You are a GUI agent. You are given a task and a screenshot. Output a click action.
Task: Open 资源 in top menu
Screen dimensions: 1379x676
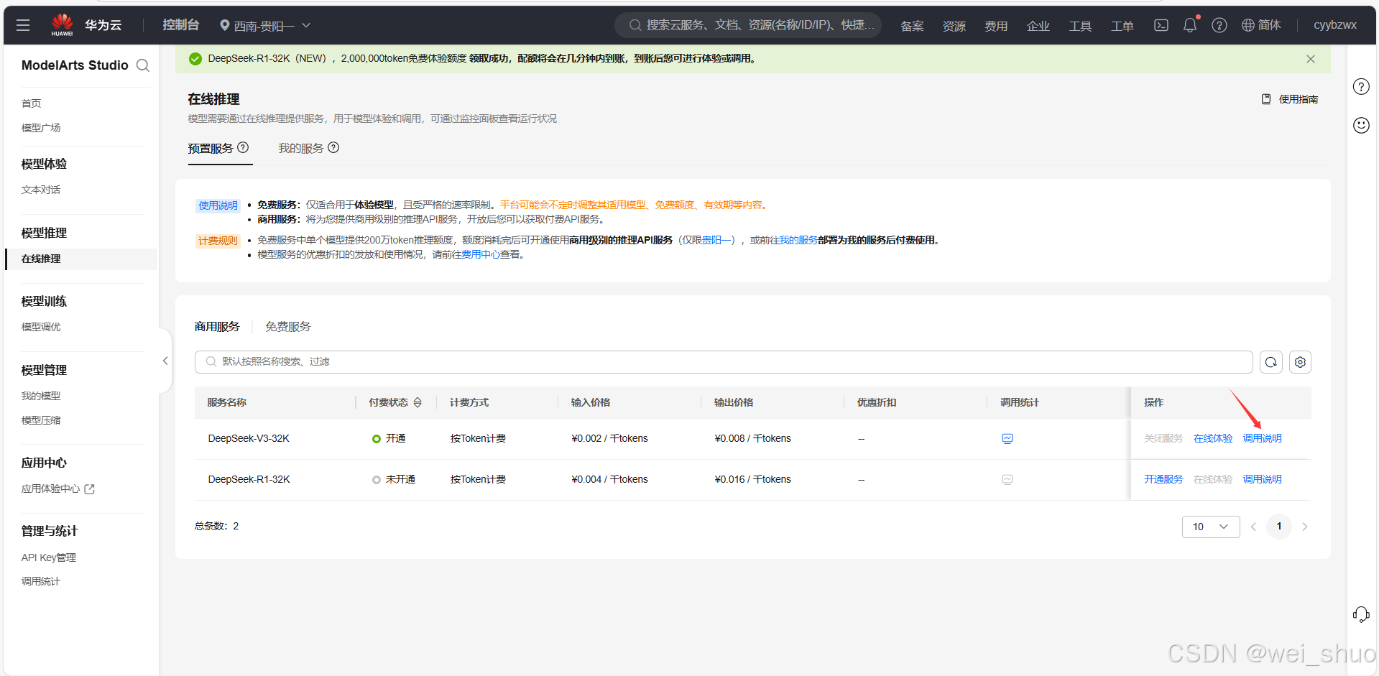(x=954, y=26)
